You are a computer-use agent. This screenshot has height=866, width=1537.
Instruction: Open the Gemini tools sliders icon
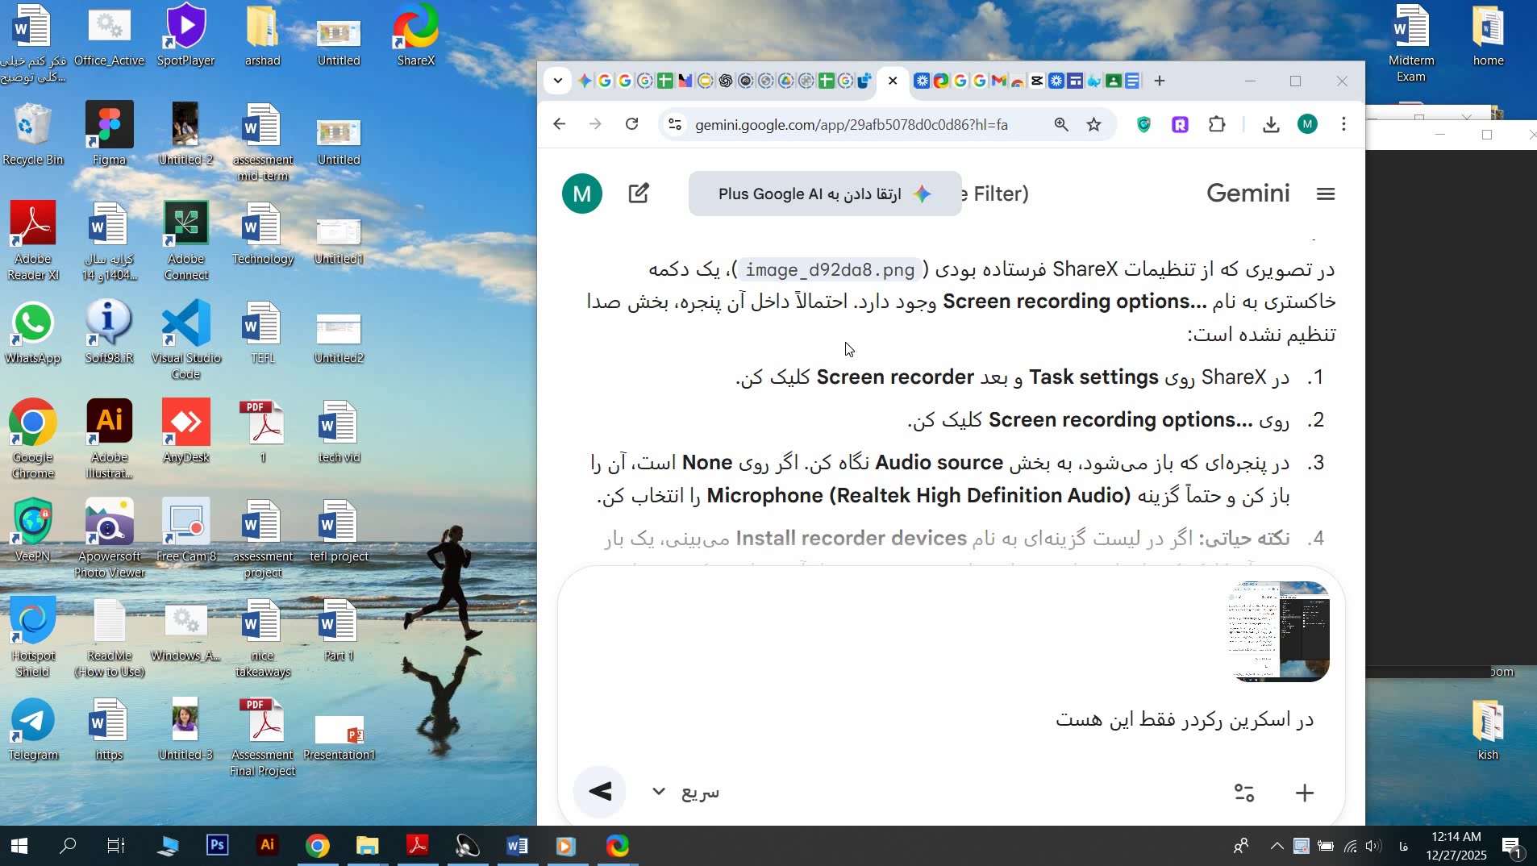tap(1244, 793)
